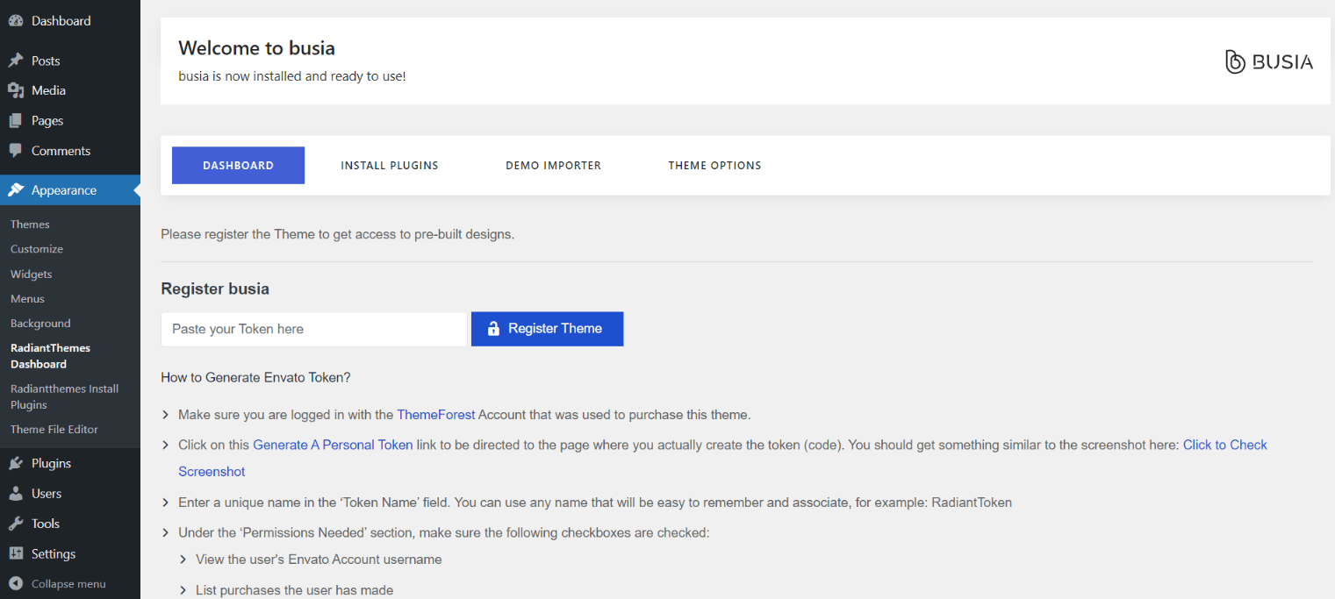
Task: Click the 'Paste your Token here' field
Action: (313, 330)
